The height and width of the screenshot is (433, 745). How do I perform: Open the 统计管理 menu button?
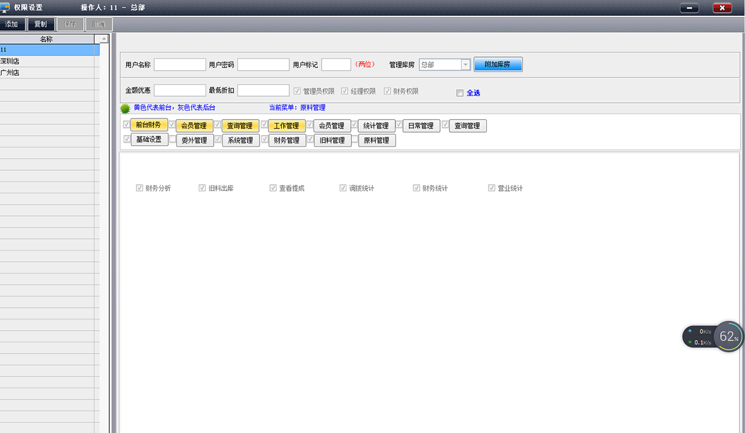pyautogui.click(x=377, y=126)
